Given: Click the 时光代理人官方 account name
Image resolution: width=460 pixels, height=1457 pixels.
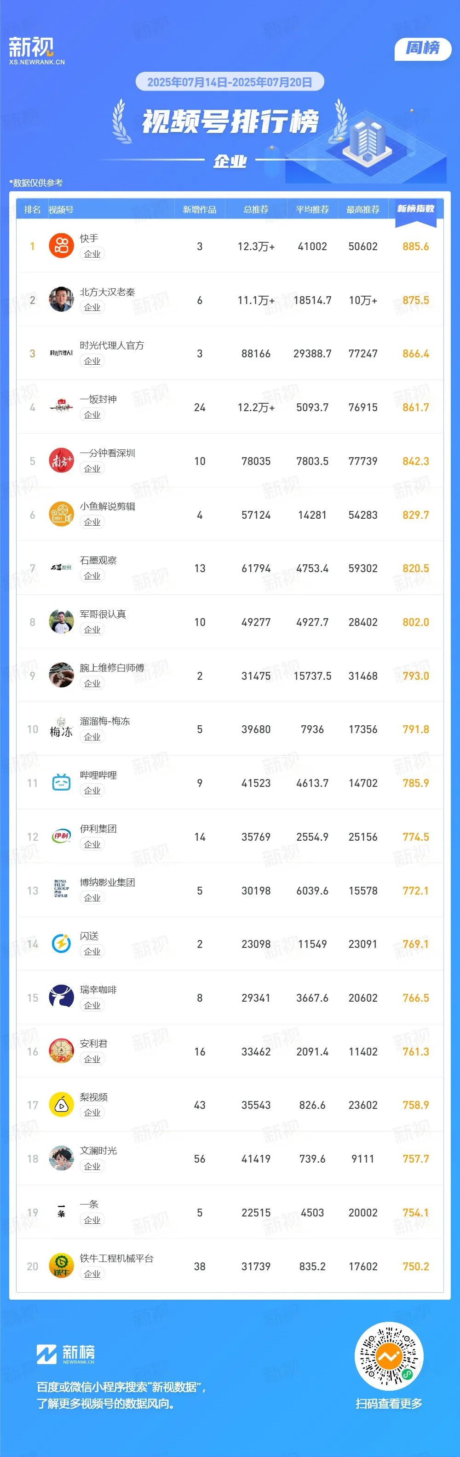Looking at the screenshot, I should [112, 345].
